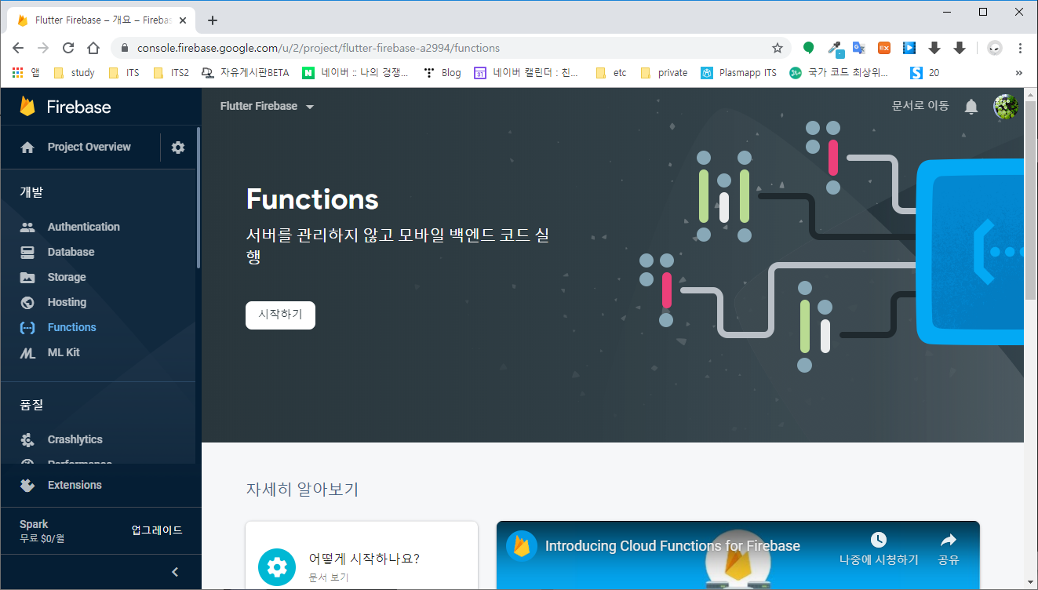Open Extensions in the sidebar
The image size is (1038, 590).
point(75,485)
